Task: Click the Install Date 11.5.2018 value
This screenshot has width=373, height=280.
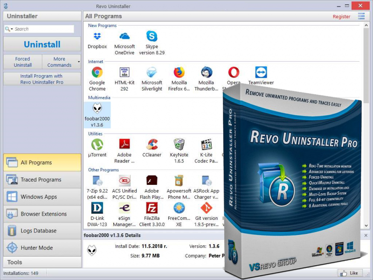Action: [x=154, y=246]
